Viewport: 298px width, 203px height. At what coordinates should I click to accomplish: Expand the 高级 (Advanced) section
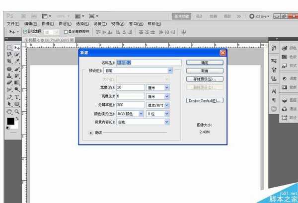click(90, 133)
